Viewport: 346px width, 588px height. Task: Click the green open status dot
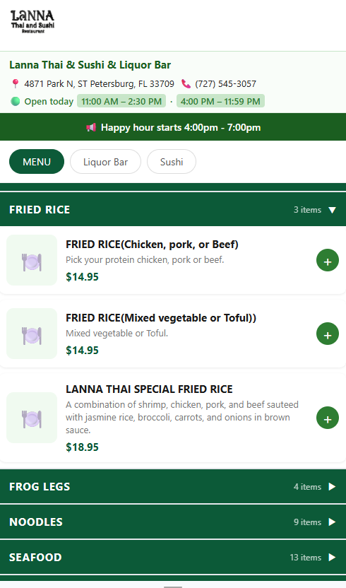15,101
